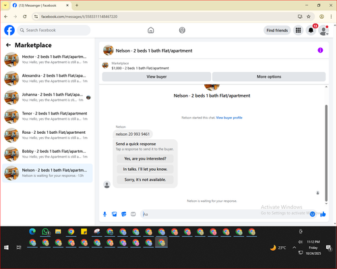337x269 pixels.
Task: Send quick response 'In talks. I'll let you know.'
Action: [x=145, y=169]
